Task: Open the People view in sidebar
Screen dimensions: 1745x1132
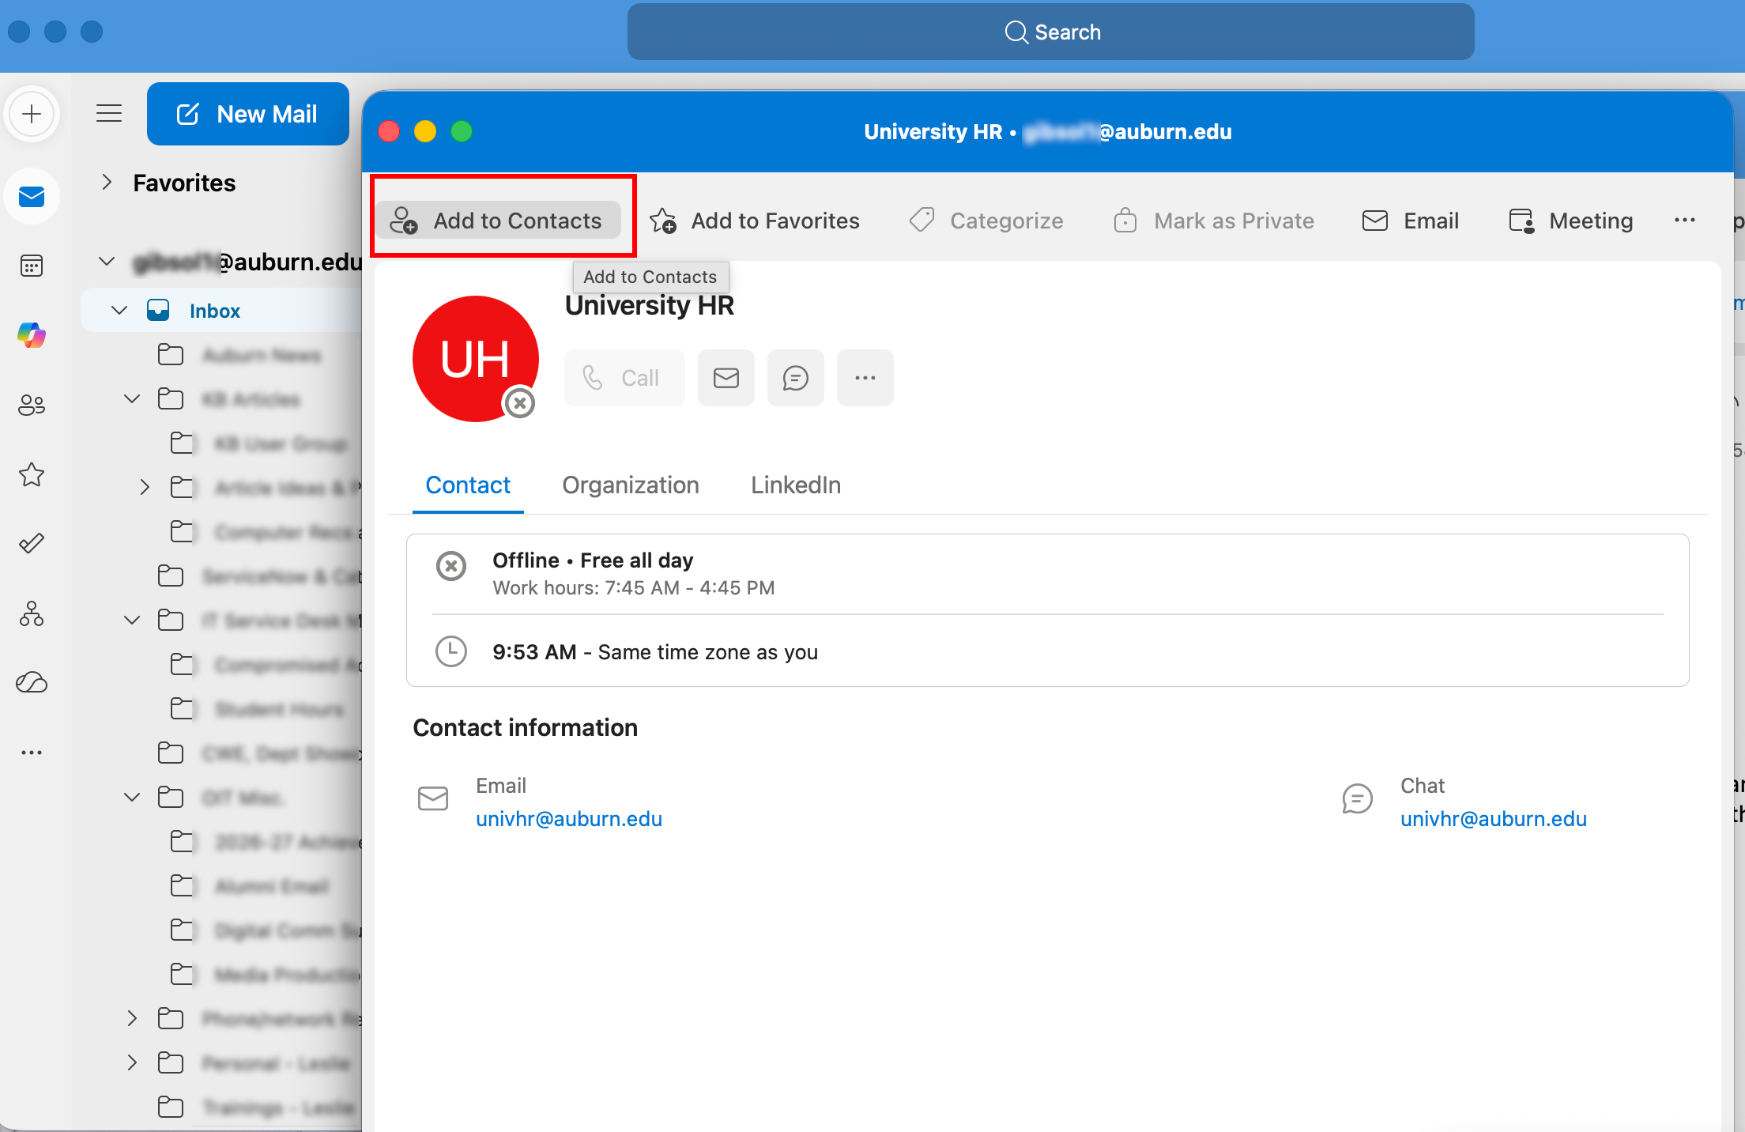Action: (x=32, y=405)
